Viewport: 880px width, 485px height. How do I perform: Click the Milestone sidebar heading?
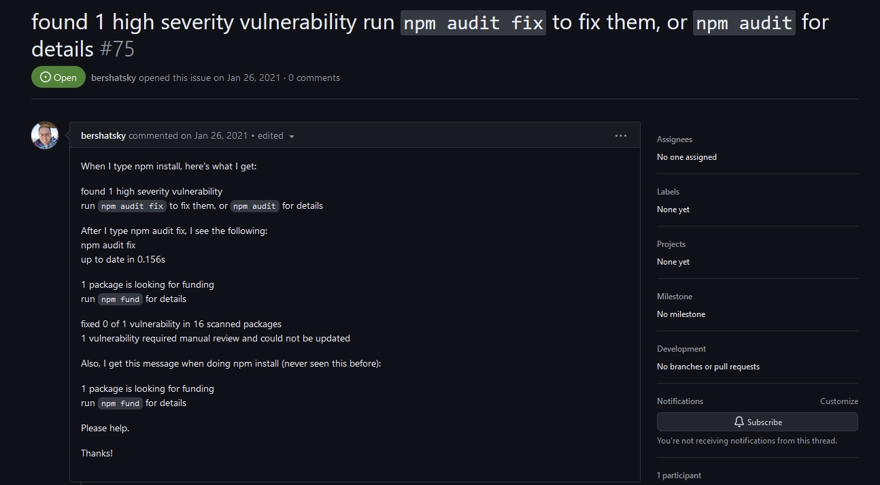(x=674, y=297)
